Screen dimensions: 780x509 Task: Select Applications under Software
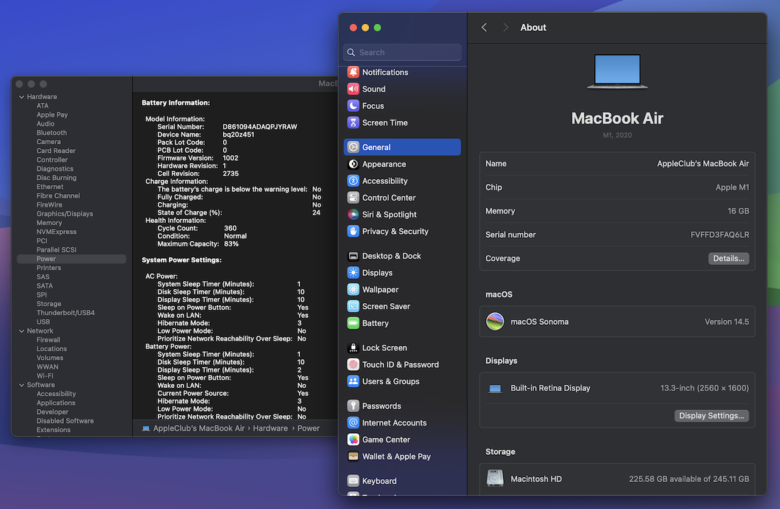click(x=56, y=403)
